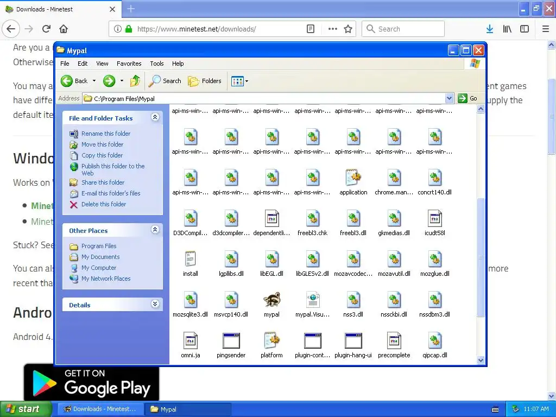
Task: Select the qipcap.dll file icon
Action: [435, 341]
